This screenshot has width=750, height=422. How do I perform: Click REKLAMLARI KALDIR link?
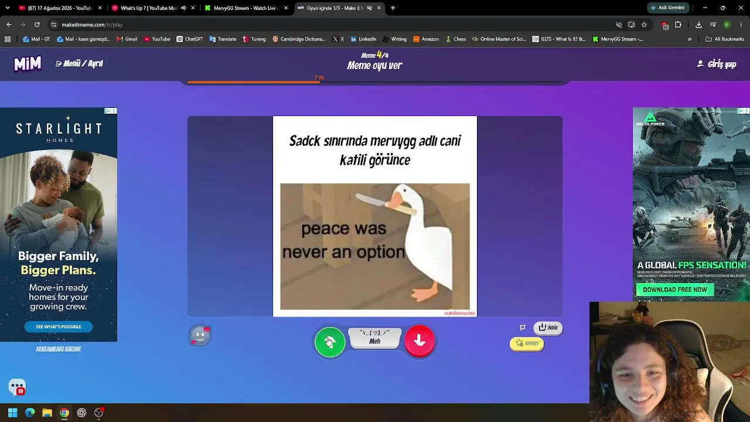(x=59, y=349)
